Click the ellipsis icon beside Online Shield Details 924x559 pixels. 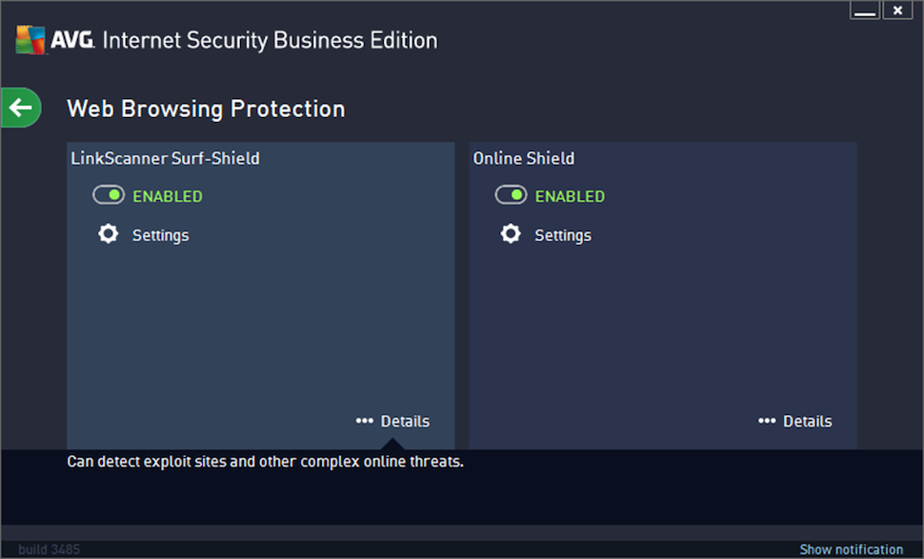767,420
